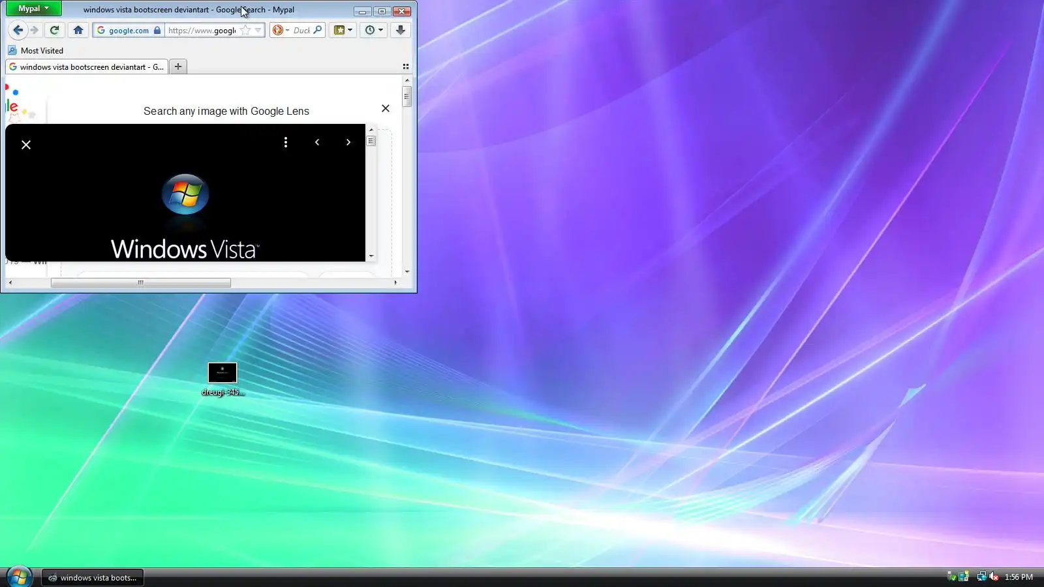Click the padlock icon in the address bar
The height and width of the screenshot is (587, 1044).
click(x=157, y=30)
